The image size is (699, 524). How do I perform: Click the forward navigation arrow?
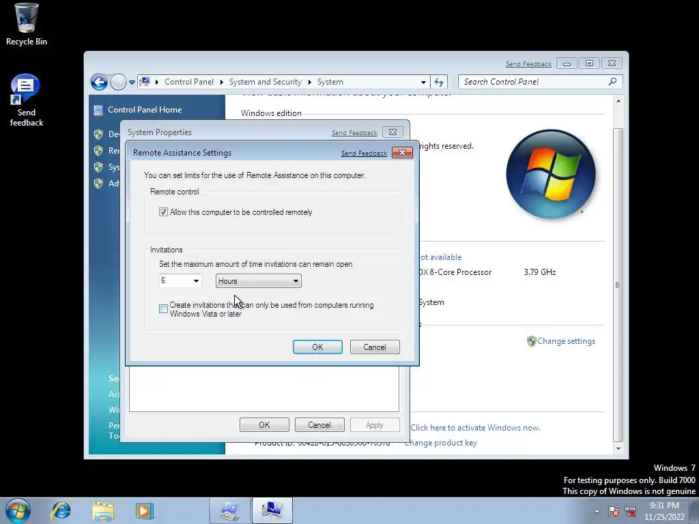(x=118, y=82)
